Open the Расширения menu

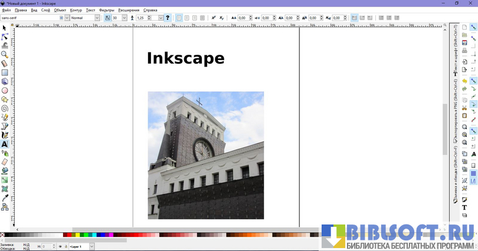(129, 10)
